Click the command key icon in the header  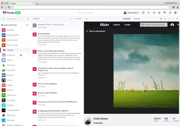coord(148,13)
